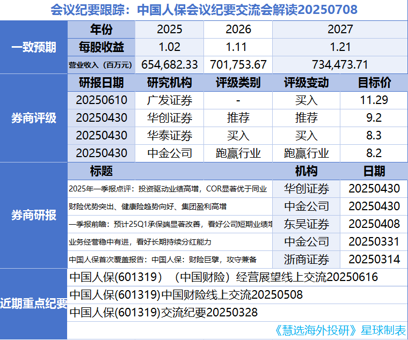The image size is (408, 340).
Task: Select the 东吴证券 cell
Action: coord(306,224)
